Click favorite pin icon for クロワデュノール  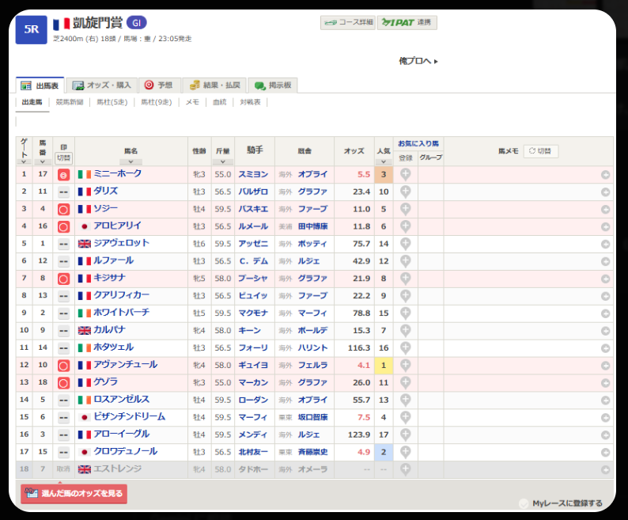coord(405,452)
